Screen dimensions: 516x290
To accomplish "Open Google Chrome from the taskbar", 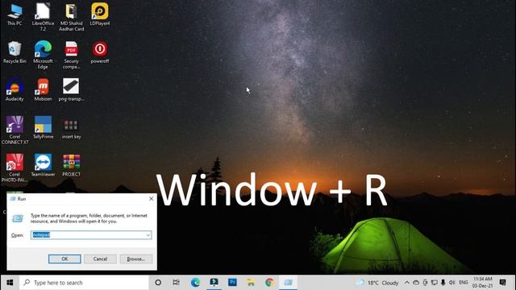I will pos(269,283).
